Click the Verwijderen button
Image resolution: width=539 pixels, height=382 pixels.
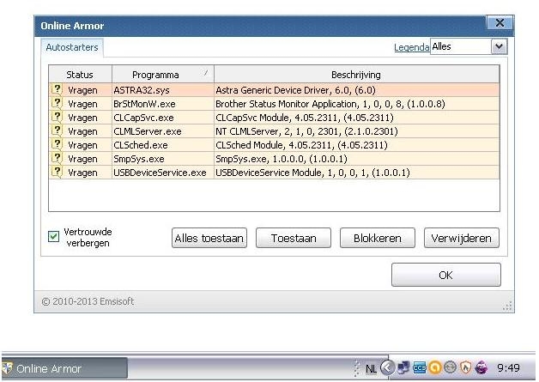click(x=461, y=238)
